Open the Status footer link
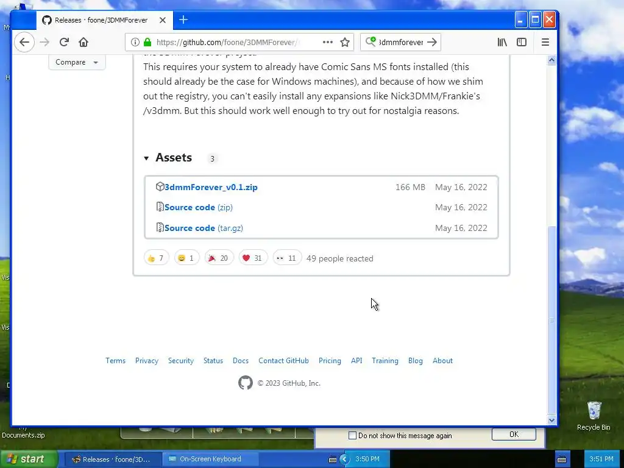Screen dimensions: 624x468 [x=213, y=361]
